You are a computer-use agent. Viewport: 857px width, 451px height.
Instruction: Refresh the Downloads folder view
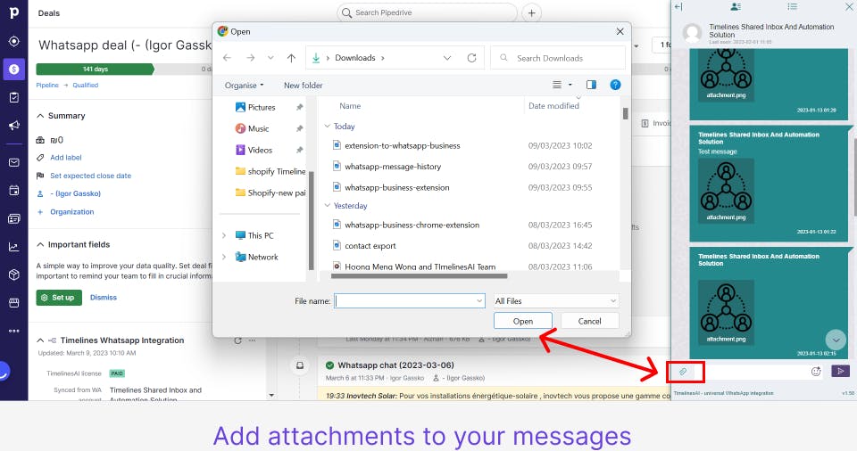coord(471,58)
